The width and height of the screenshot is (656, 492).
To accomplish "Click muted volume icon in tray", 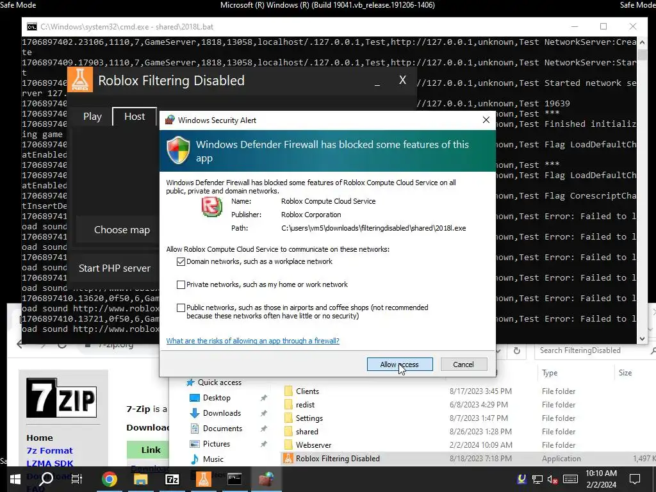I will click(553, 479).
